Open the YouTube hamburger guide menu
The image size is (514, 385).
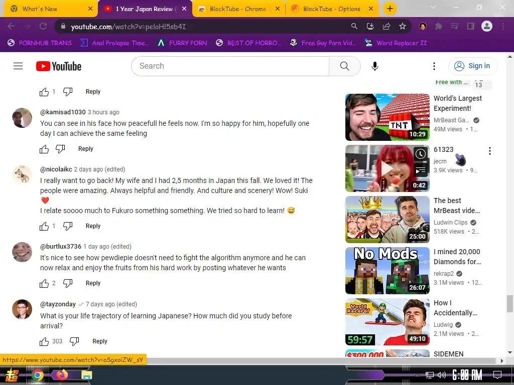(18, 66)
